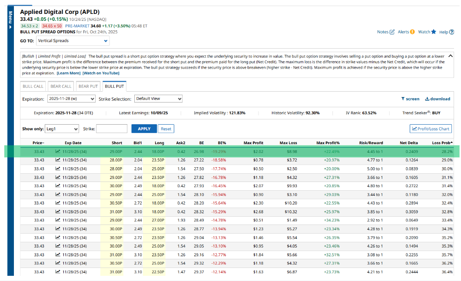Viewport: 461px width, 281px height.
Task: Click into the Strike input field
Action: click(x=111, y=129)
